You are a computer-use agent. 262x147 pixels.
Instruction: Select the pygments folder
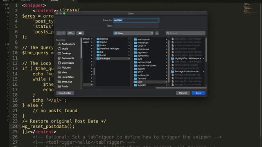point(150,52)
